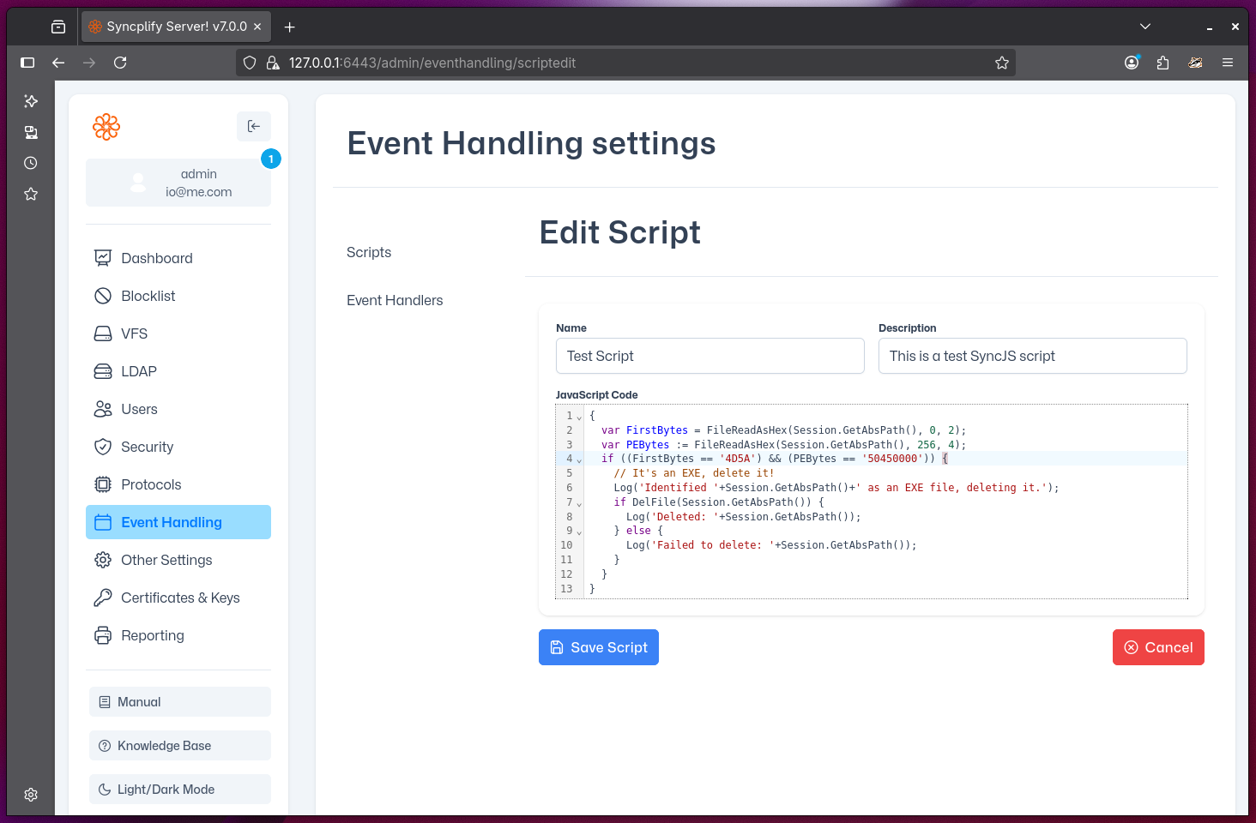
Task: Open Security via the shield icon
Action: [103, 447]
